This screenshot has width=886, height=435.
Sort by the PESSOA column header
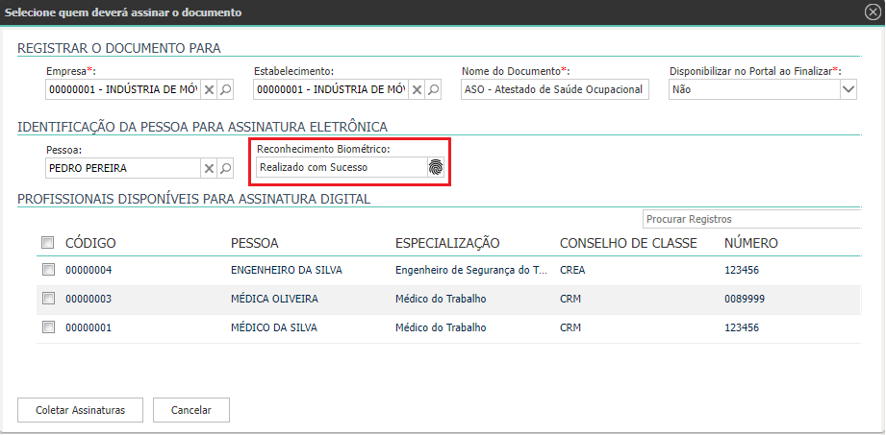pyautogui.click(x=255, y=243)
